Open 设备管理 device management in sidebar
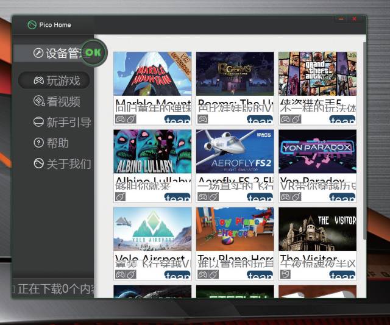390x325 pixels. pos(54,53)
